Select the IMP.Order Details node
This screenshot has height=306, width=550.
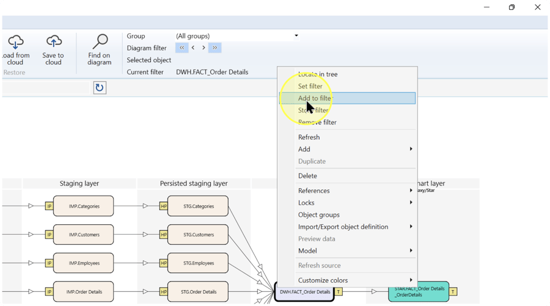click(84, 291)
